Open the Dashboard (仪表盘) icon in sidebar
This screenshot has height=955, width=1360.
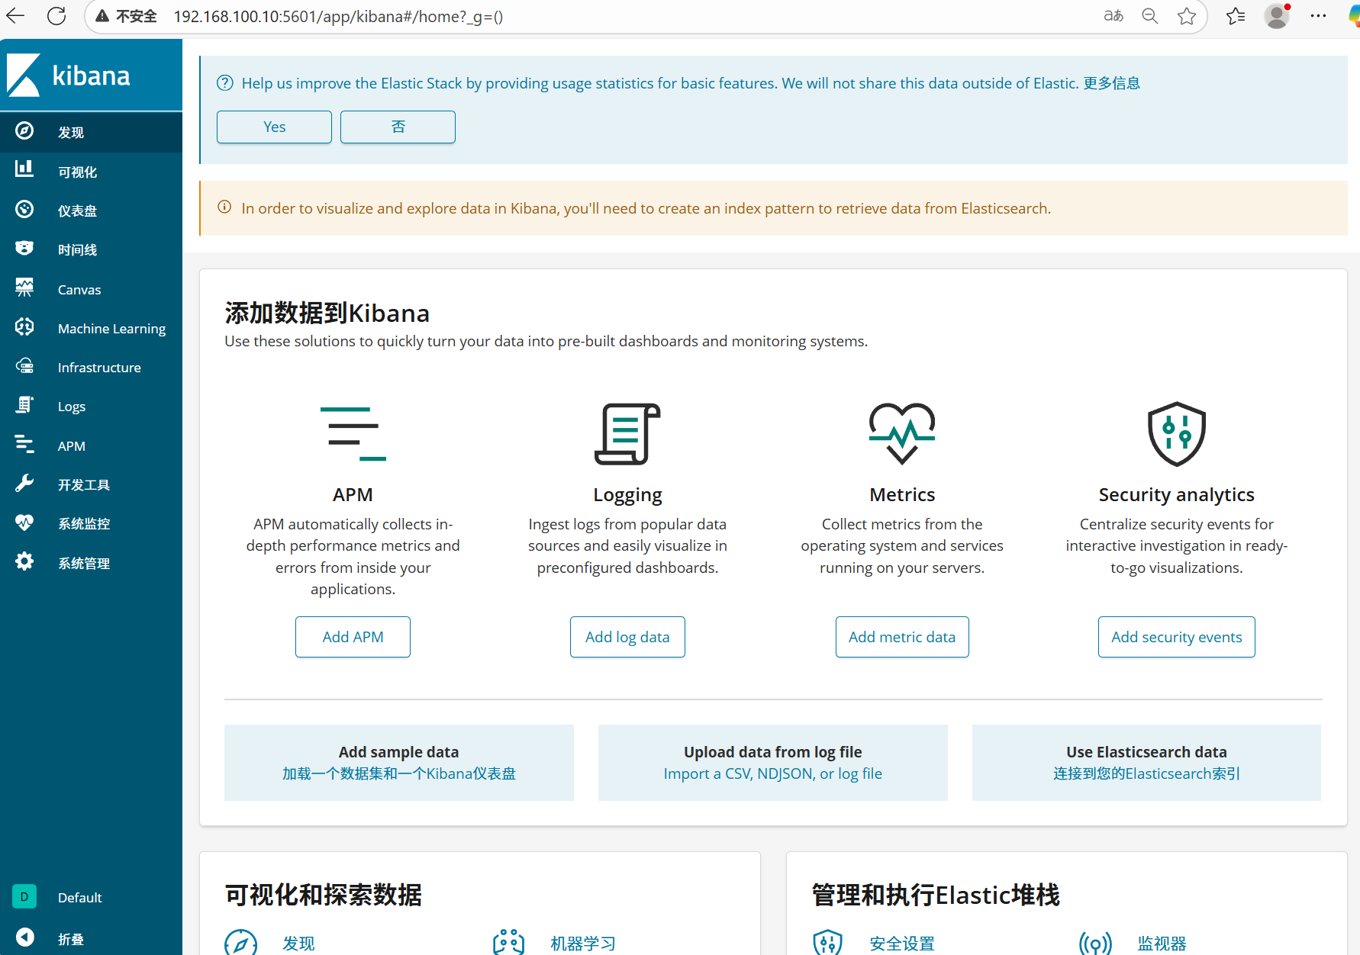click(x=24, y=209)
